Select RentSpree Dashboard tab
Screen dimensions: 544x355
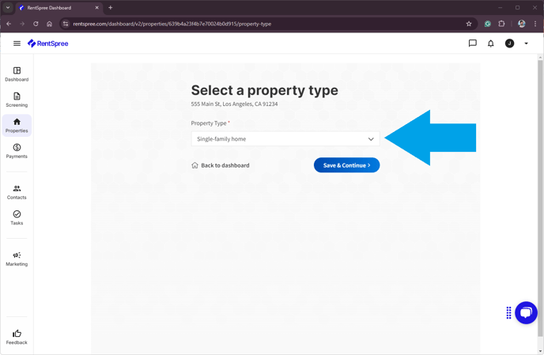[59, 8]
